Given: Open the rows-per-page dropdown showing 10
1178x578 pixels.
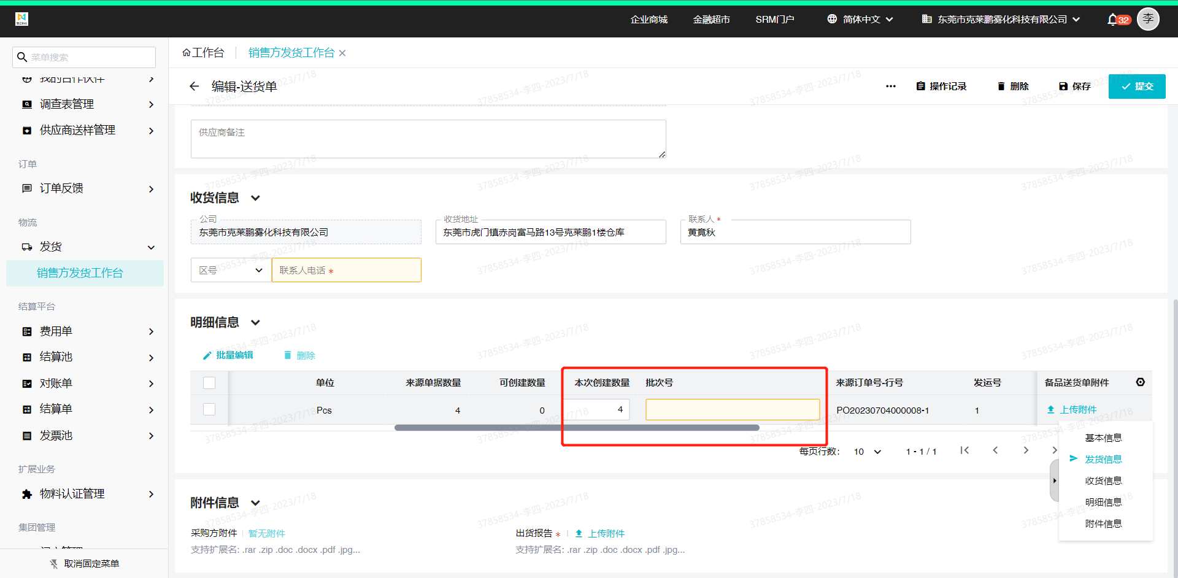Looking at the screenshot, I should (x=868, y=452).
